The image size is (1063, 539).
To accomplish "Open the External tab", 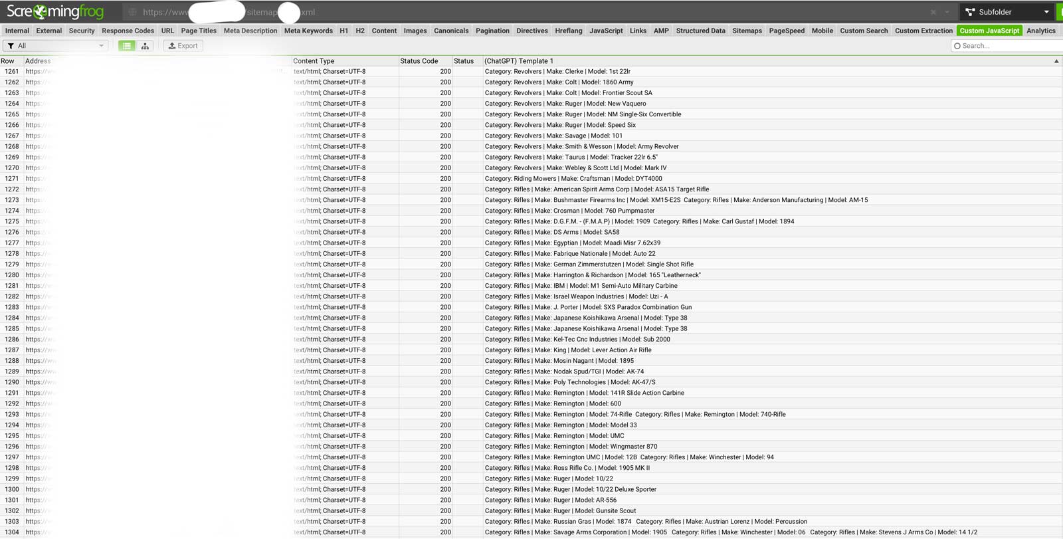I will [x=48, y=31].
